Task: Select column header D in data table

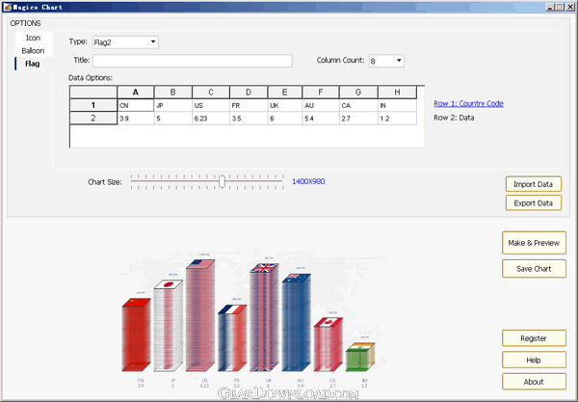Action: pyautogui.click(x=249, y=93)
